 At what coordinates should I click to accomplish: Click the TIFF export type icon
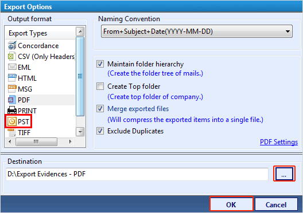click(x=11, y=132)
